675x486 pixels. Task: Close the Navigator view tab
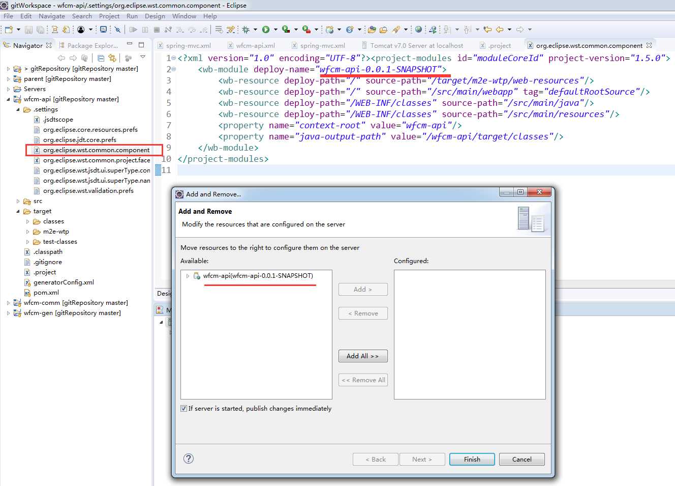coord(49,45)
